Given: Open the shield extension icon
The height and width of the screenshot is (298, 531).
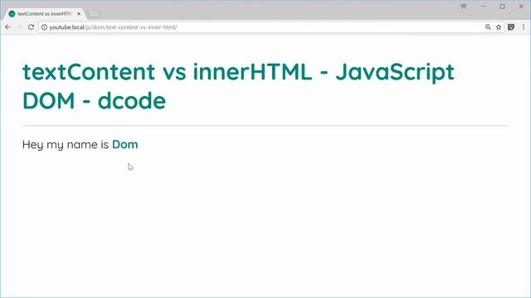Looking at the screenshot, I should coord(511,27).
